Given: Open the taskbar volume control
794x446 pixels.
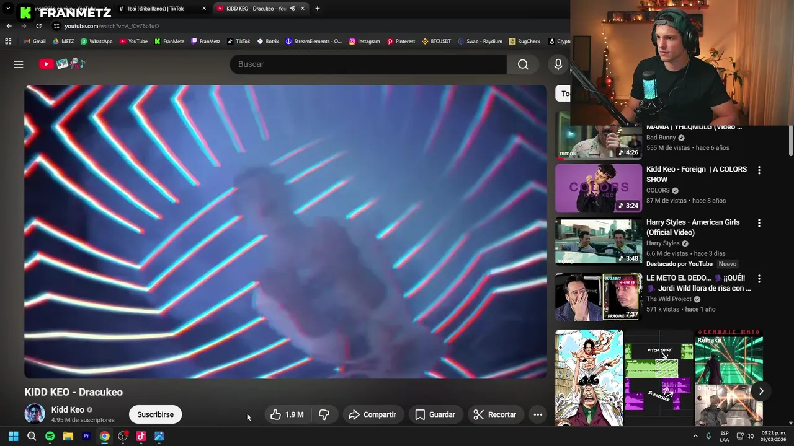Looking at the screenshot, I should pos(750,436).
